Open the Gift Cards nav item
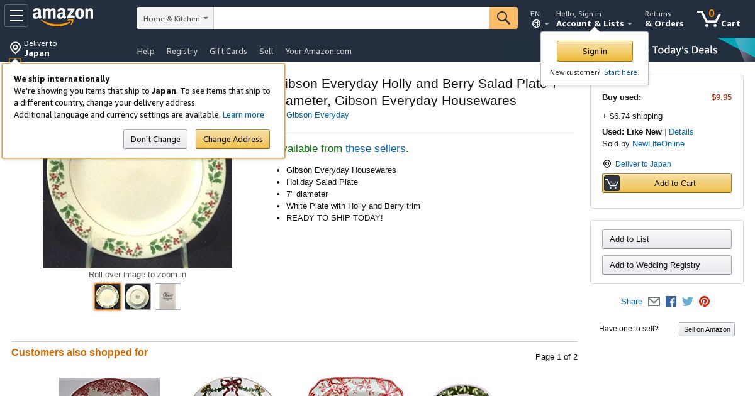This screenshot has width=755, height=396. pos(228,51)
